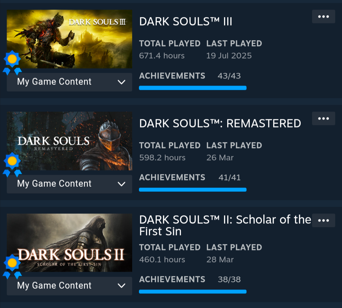Viewport: 342px width, 308px height.
Task: Expand My Game Content for Dark Souls II
Action: pos(69,286)
